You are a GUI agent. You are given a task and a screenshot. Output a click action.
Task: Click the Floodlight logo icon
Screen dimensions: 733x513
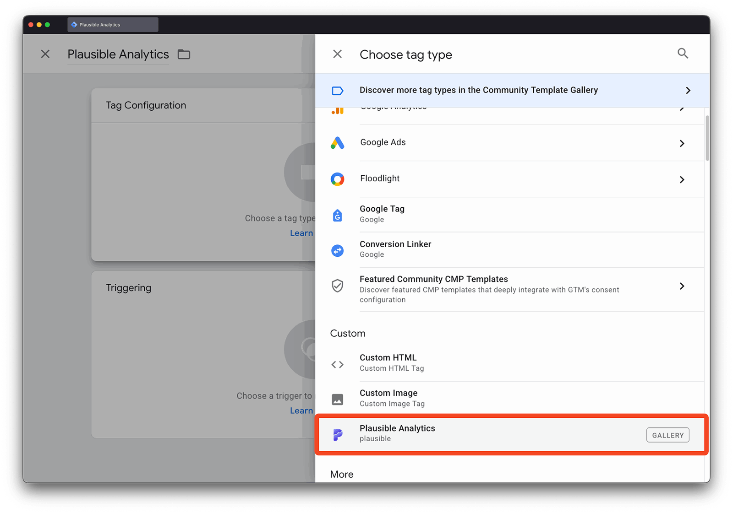pos(337,179)
